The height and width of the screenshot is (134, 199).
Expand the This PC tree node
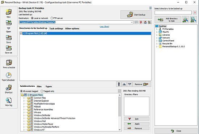[157, 32]
